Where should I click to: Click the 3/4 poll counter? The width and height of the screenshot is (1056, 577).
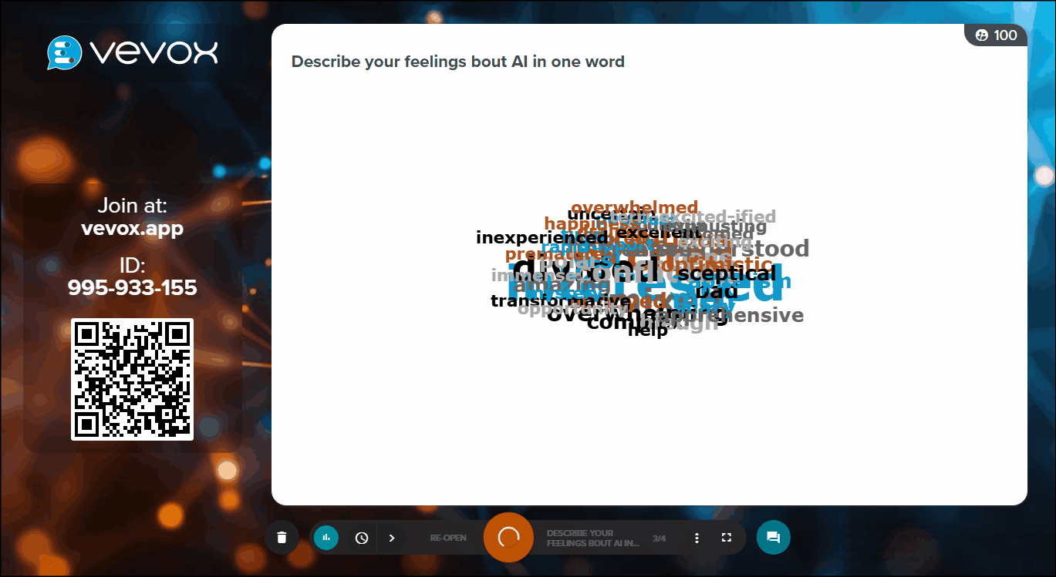click(660, 538)
